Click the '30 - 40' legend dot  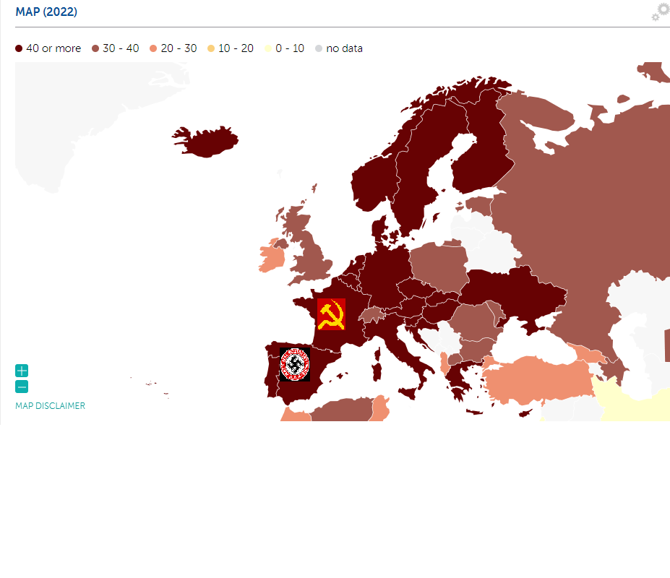click(x=95, y=48)
